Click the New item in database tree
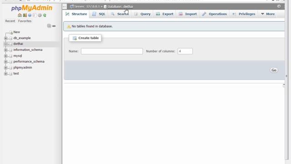This screenshot has width=291, height=164. (x=16, y=32)
